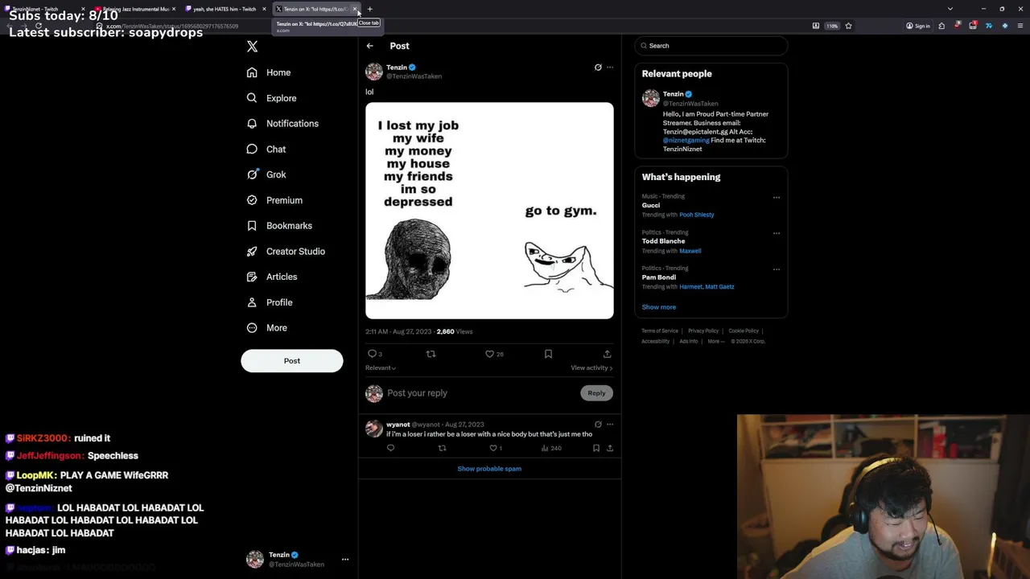The height and width of the screenshot is (579, 1030).
Task: Click the Pooh Shiesty trending link
Action: (x=697, y=215)
